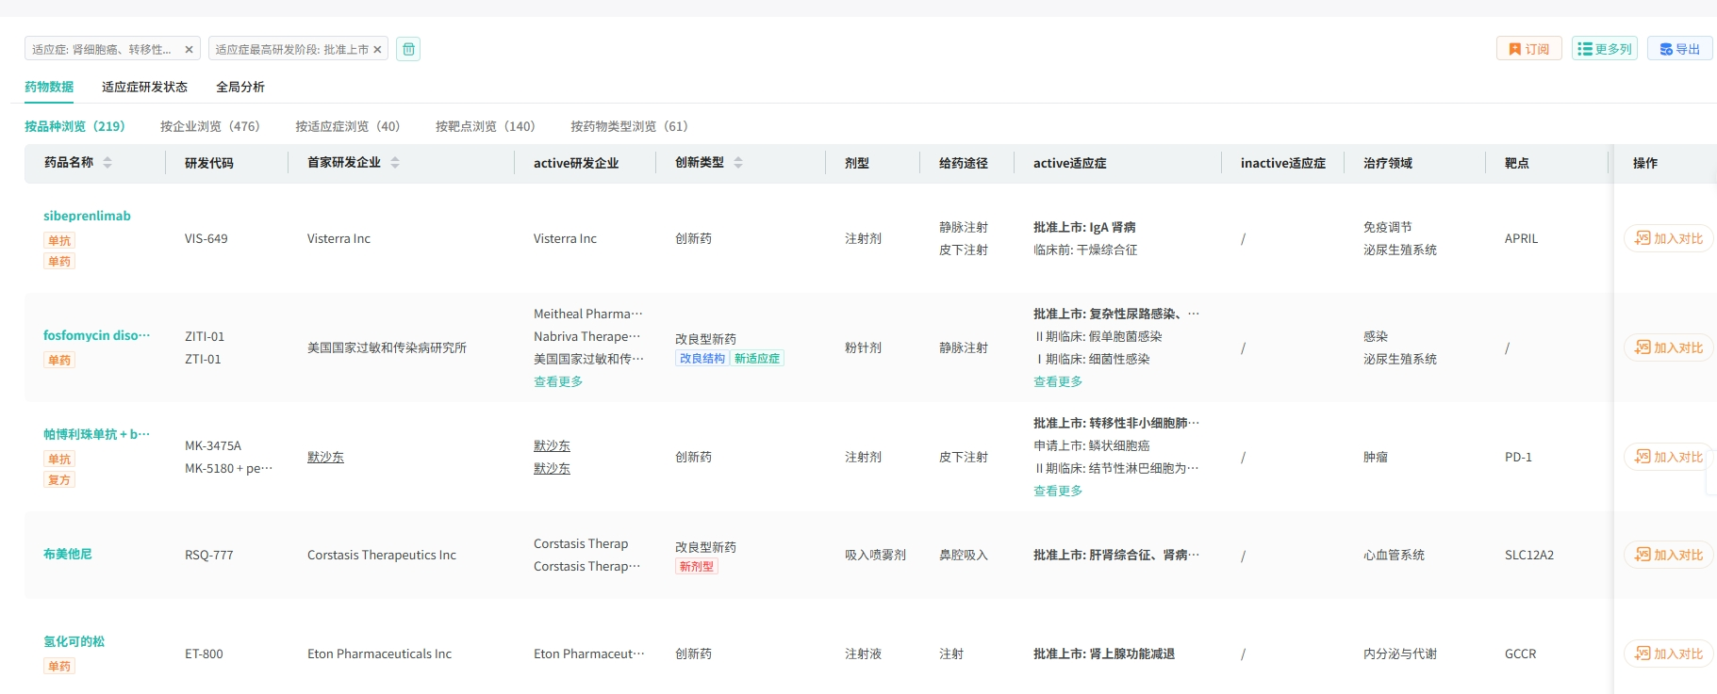Switch to 按靶点浏览 (140) view
The image size is (1717, 694).
coord(485,126)
